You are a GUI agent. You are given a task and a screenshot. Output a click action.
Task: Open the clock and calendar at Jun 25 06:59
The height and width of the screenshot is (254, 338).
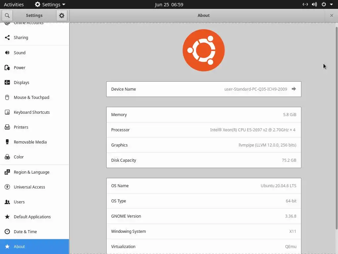pyautogui.click(x=169, y=4)
